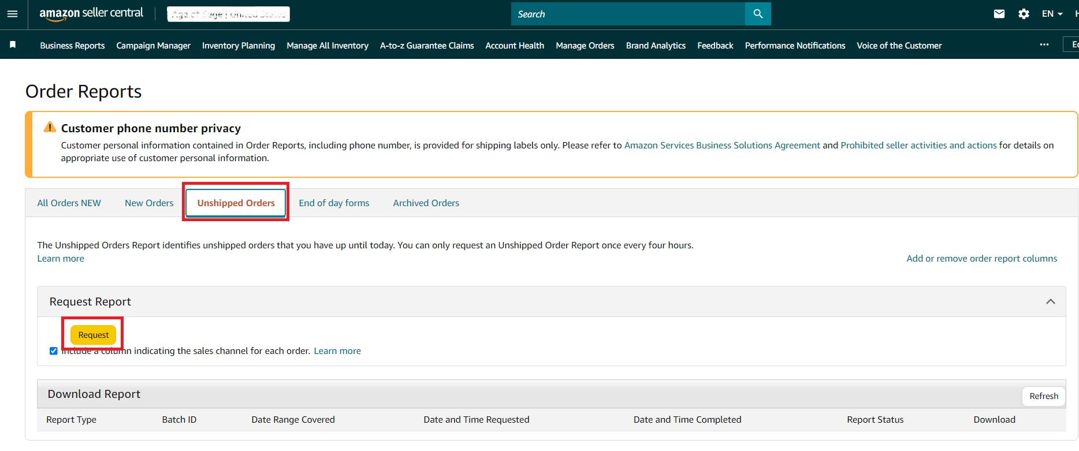This screenshot has height=451, width=1079.
Task: Open the hamburger navigation menu
Action: coord(12,14)
